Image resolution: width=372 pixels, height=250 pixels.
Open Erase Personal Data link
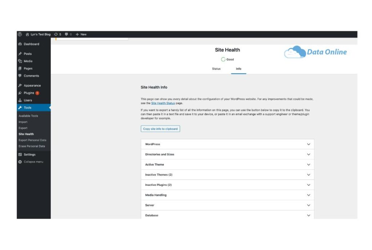[32, 146]
